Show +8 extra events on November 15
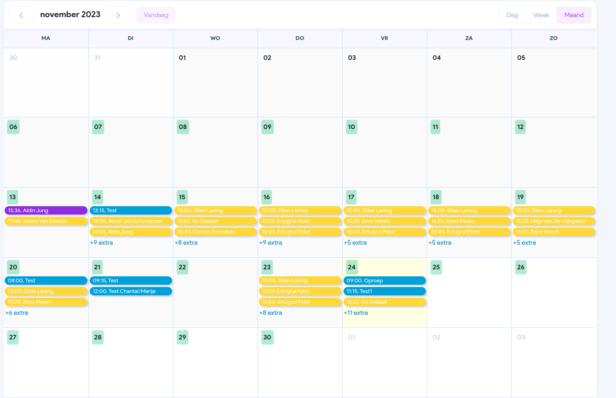This screenshot has width=616, height=398. coord(186,242)
